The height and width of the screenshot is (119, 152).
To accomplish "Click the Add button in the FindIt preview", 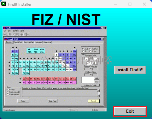I will pyautogui.click(x=97, y=78).
